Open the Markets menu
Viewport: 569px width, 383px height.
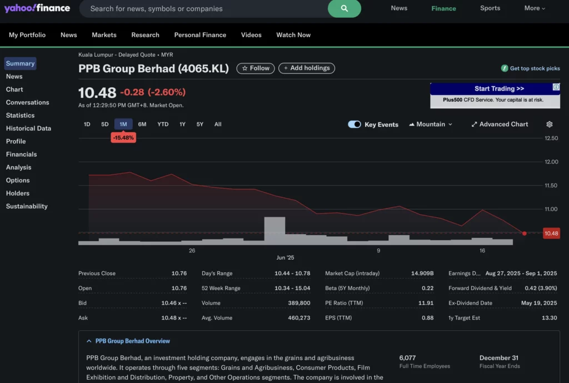pos(104,35)
